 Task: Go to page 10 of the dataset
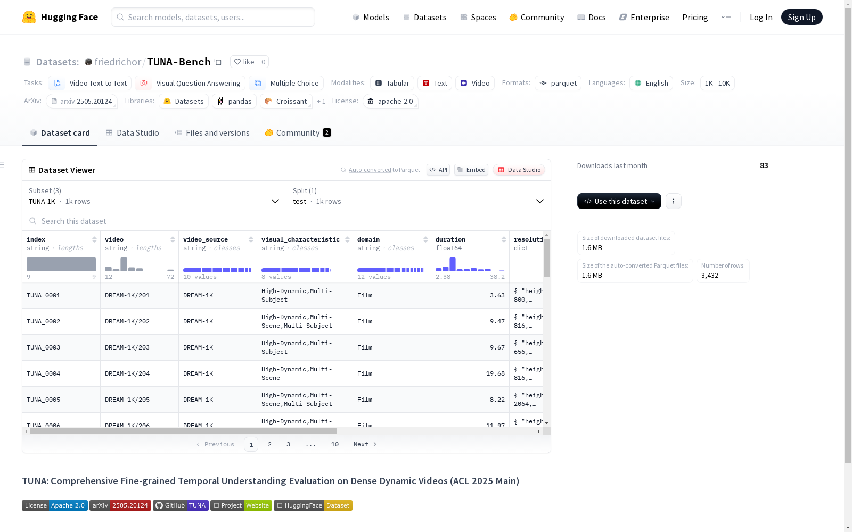tap(335, 444)
